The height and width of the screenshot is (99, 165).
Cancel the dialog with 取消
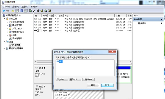pos(107,85)
